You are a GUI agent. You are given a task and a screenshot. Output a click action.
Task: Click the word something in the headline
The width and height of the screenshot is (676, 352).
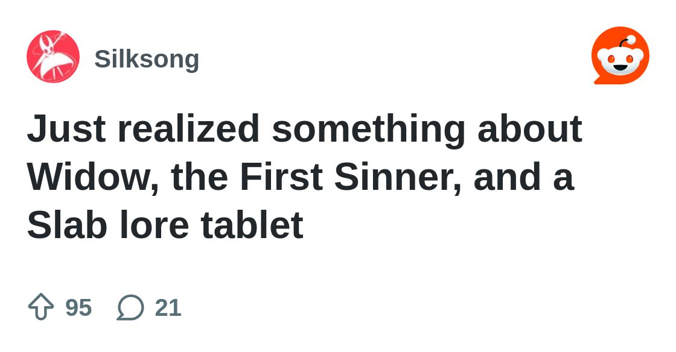pos(369,131)
